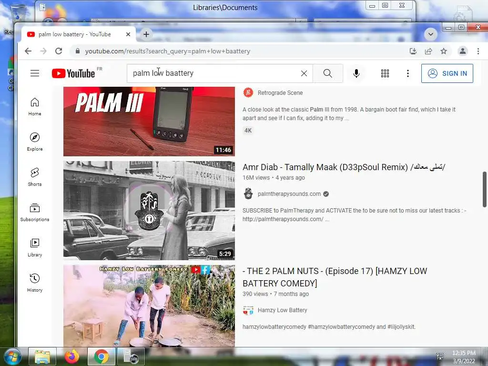The image size is (488, 366).
Task: Click 390 views 7 months ago text
Action: tap(275, 294)
